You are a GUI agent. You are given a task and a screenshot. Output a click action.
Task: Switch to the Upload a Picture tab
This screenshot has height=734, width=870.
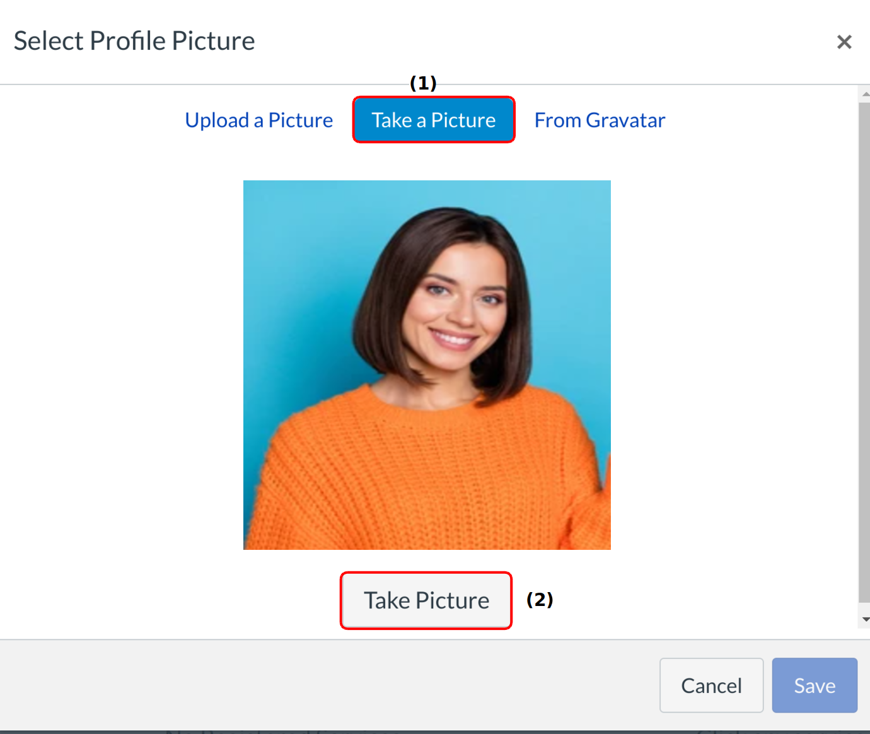point(258,120)
